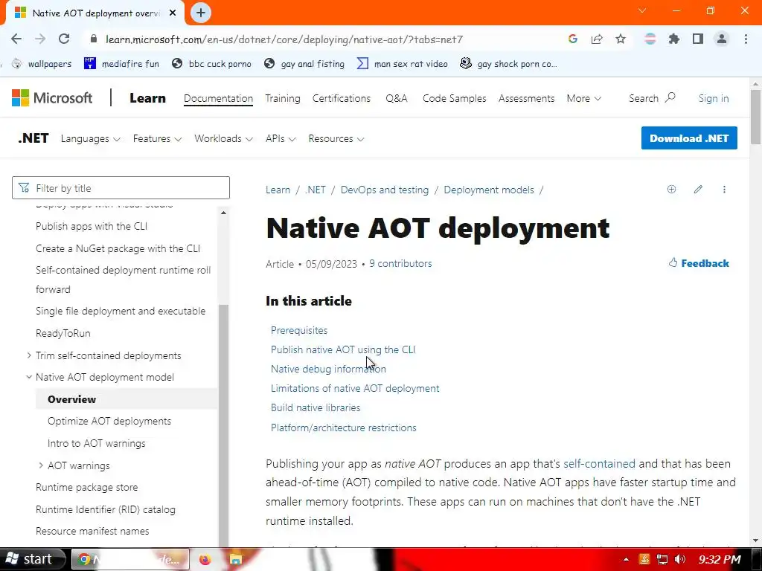762x571 pixels.
Task: Collapse Native AOT deployment model node
Action: pyautogui.click(x=29, y=377)
